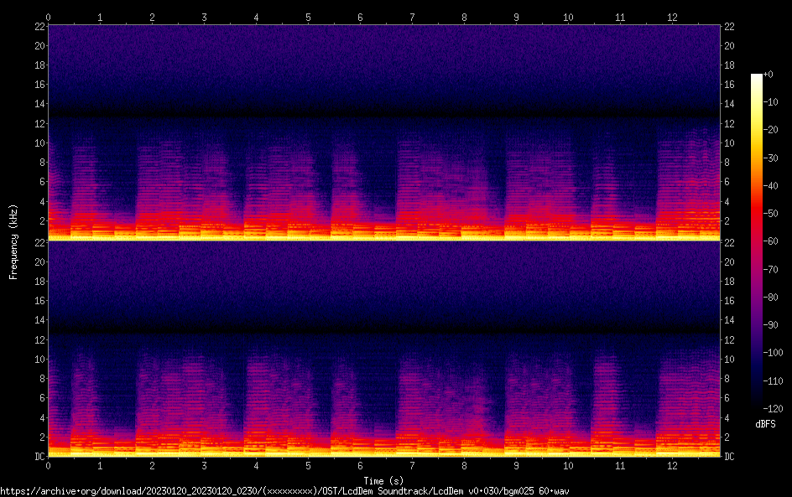Click the 6 second tick on top time axis
792x497 pixels.
tap(360, 17)
